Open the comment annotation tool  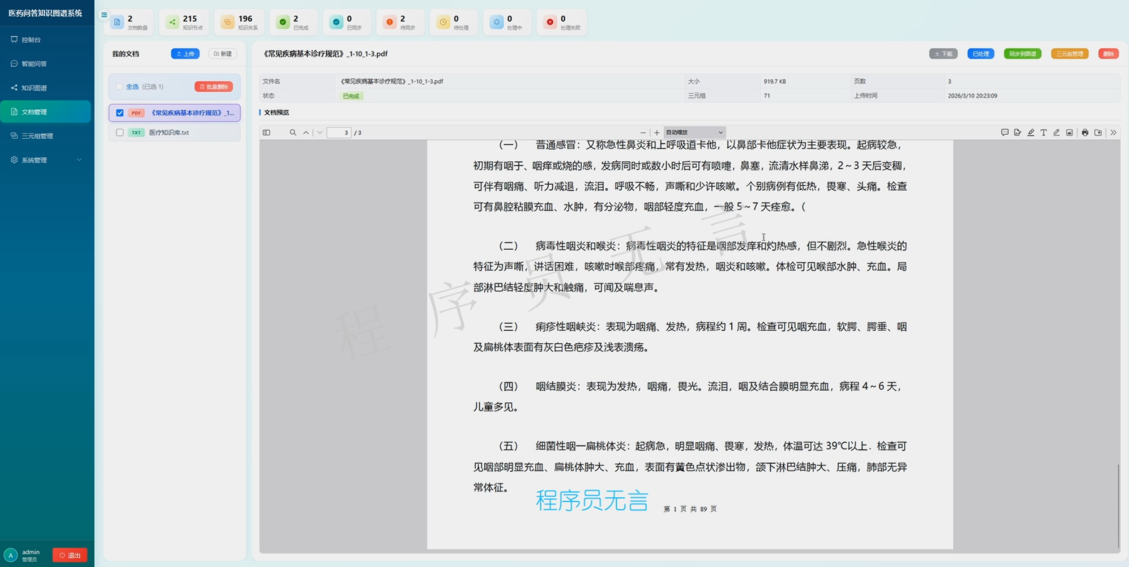click(x=1005, y=133)
